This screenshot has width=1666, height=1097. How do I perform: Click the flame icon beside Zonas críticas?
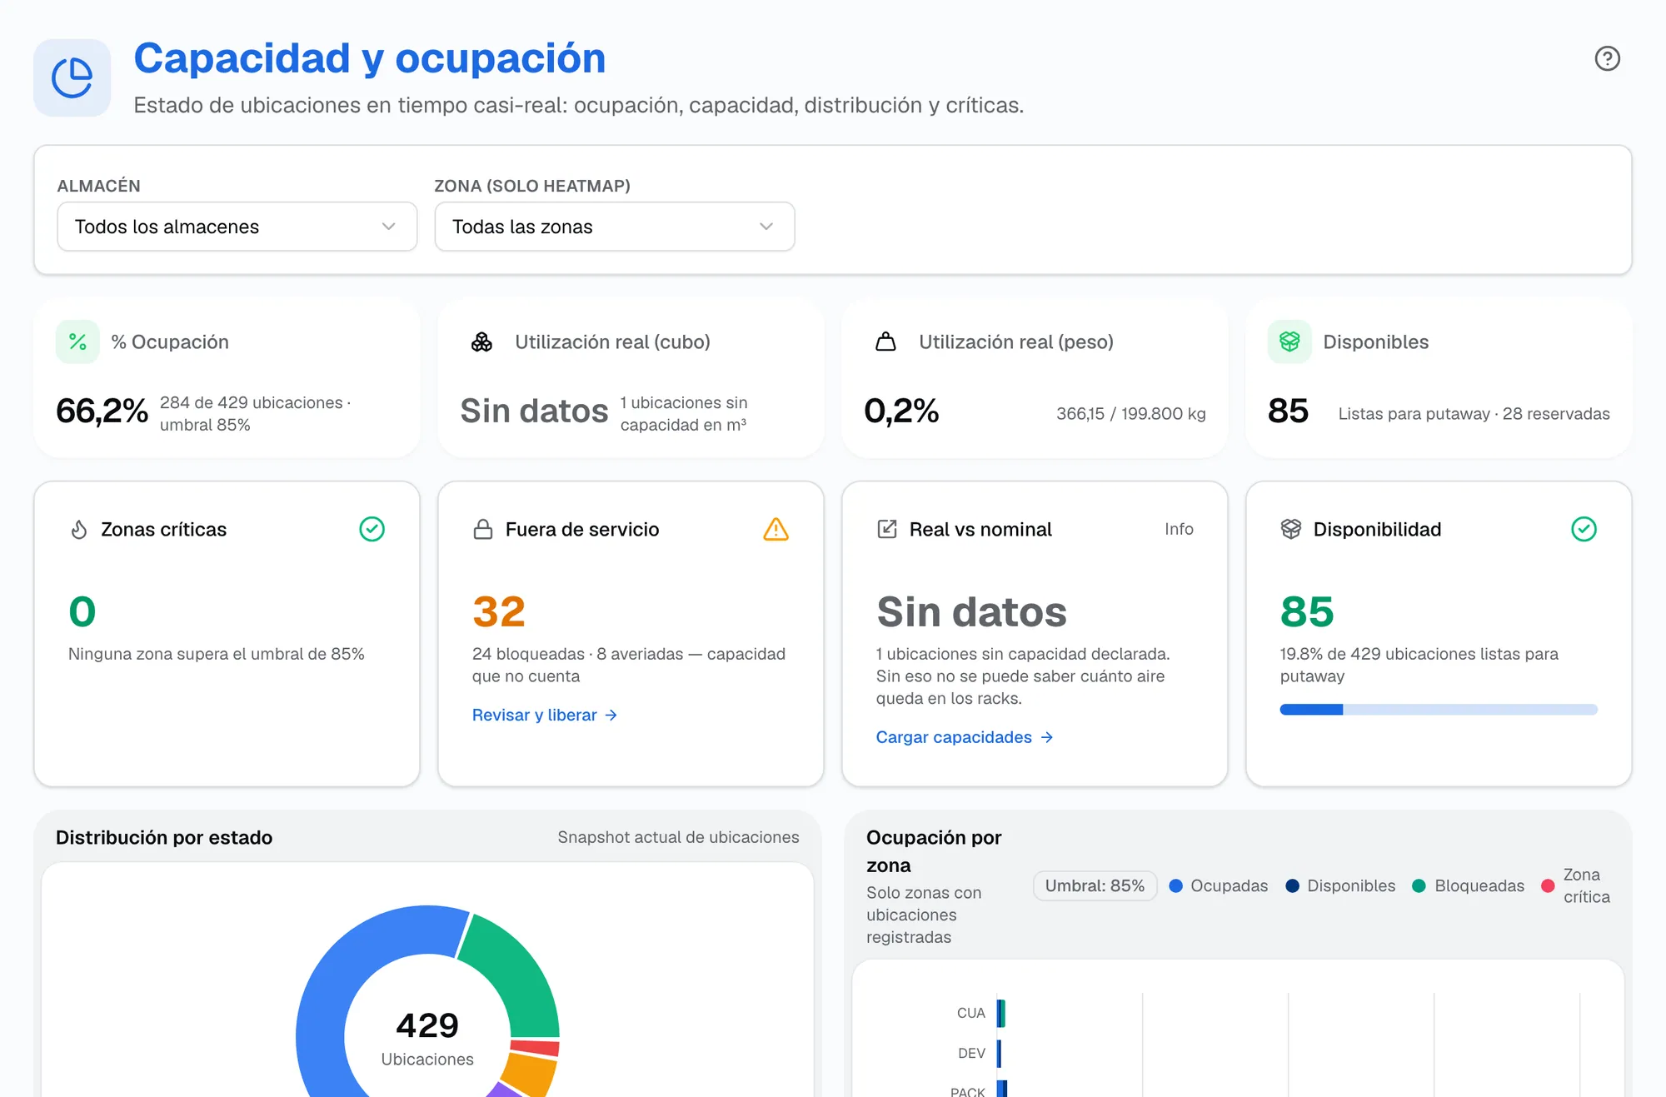(x=79, y=530)
